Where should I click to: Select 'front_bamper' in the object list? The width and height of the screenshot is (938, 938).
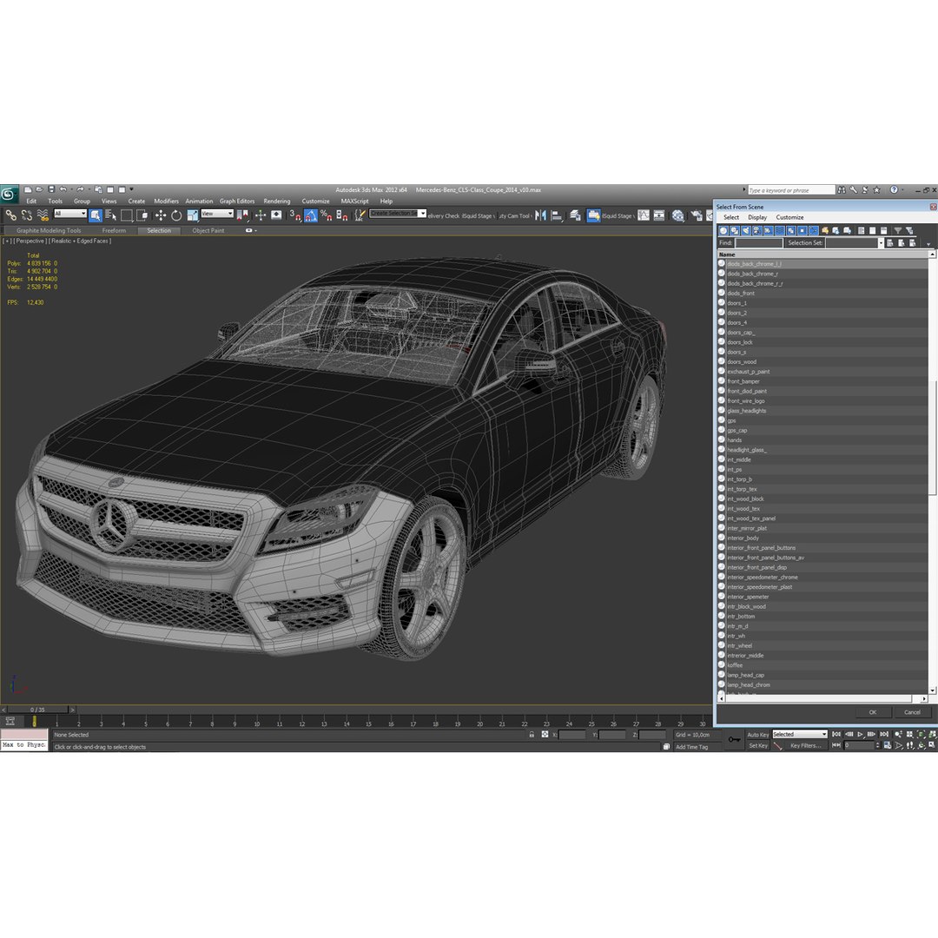pyautogui.click(x=743, y=381)
